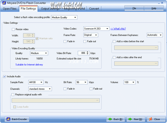Open the audio Bit Rate dropdown
This screenshot has width=167, height=123.
point(81,82)
